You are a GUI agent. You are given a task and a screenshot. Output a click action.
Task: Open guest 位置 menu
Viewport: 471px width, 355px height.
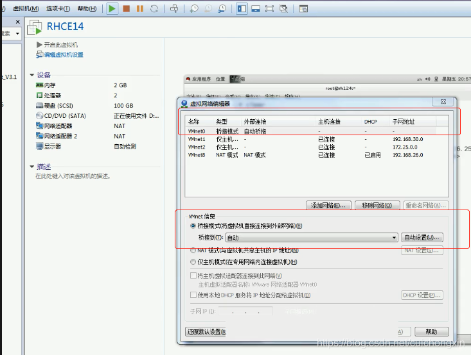pos(220,79)
